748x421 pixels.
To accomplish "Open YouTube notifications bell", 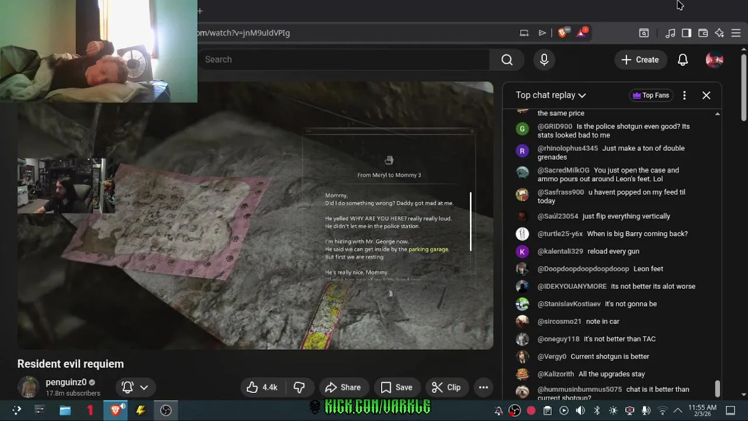I will [683, 60].
